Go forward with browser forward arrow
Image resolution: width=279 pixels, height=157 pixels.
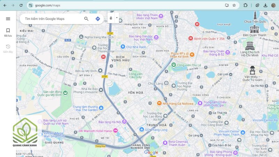[13, 5]
